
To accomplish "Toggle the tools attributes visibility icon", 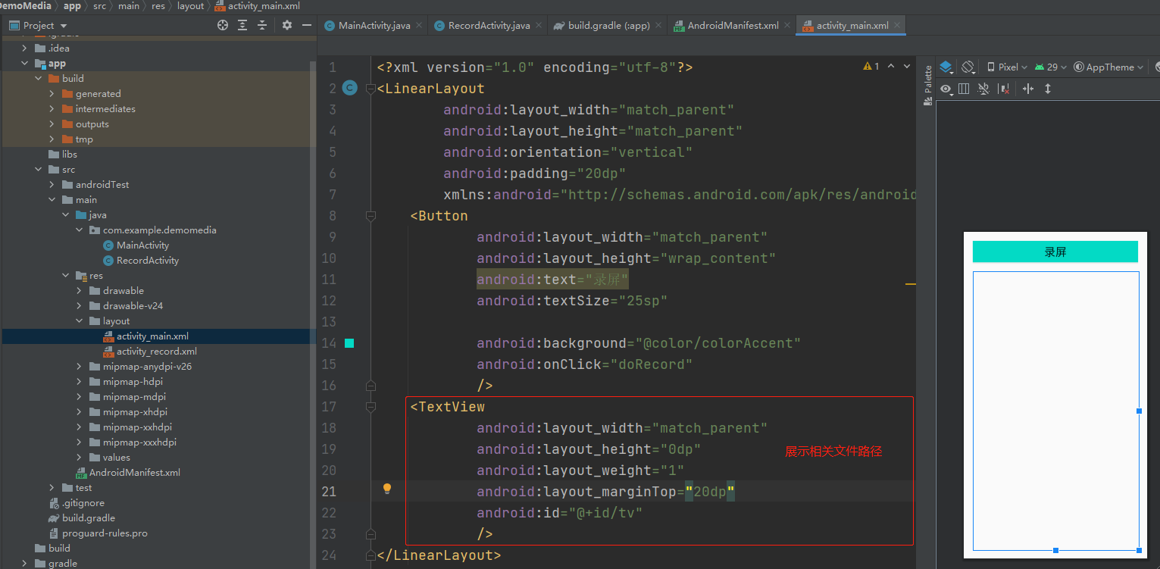I will 983,89.
